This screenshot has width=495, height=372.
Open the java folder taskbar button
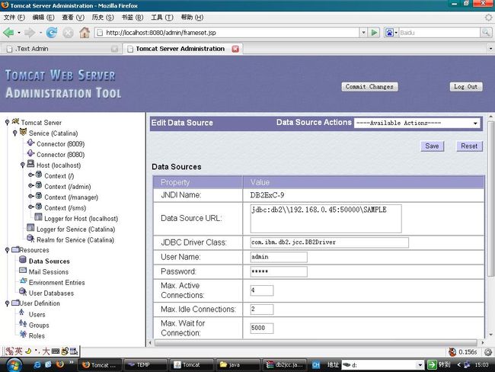238,364
